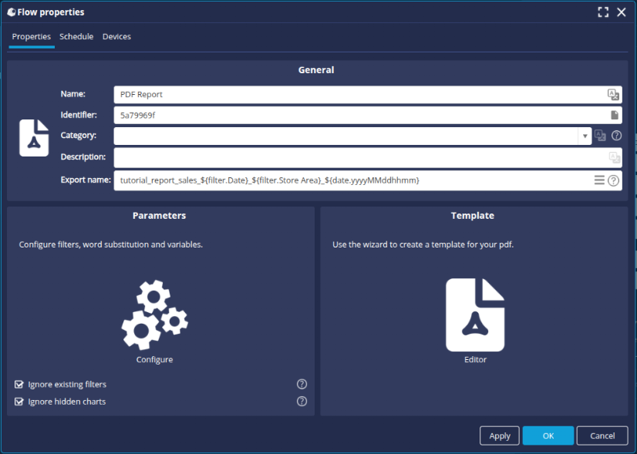Uncheck Ignore existing filters

(18, 384)
